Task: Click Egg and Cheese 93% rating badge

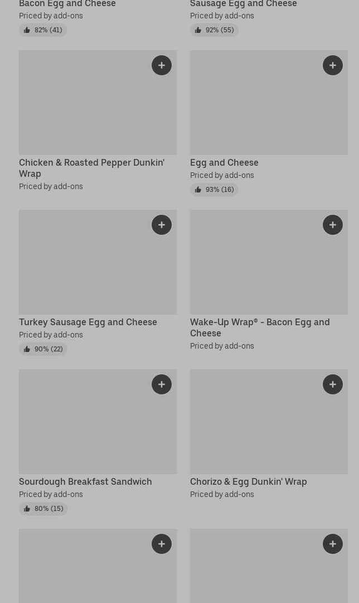Action: click(214, 190)
